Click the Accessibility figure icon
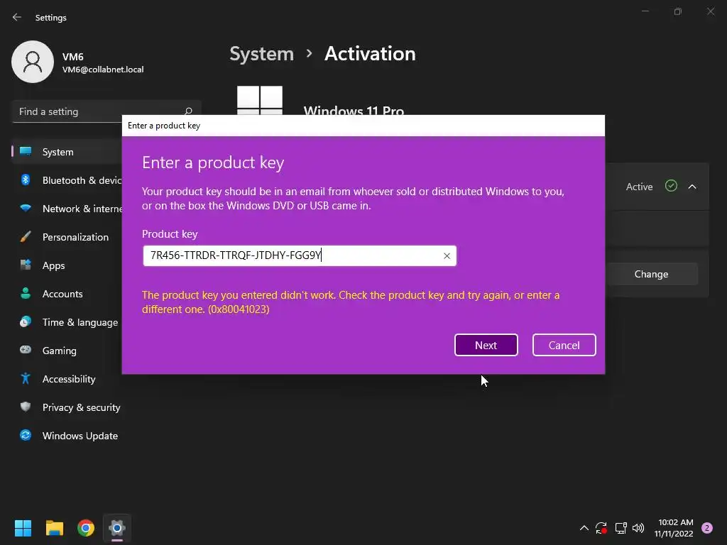This screenshot has width=727, height=545. tap(26, 379)
